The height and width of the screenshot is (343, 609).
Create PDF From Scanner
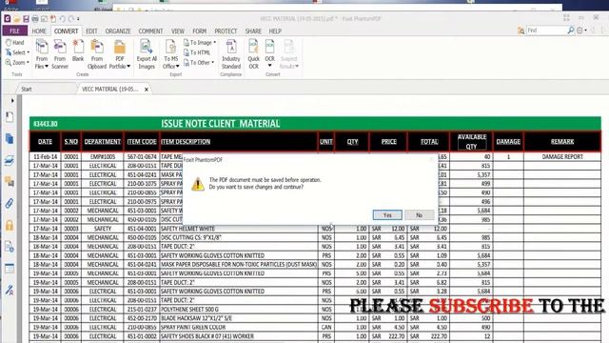(60, 54)
